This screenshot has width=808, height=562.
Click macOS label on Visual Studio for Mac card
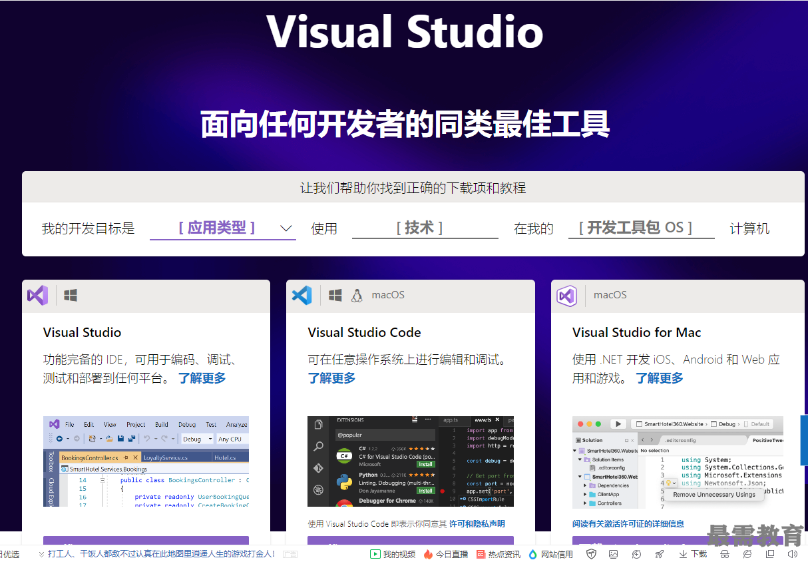pyautogui.click(x=610, y=295)
